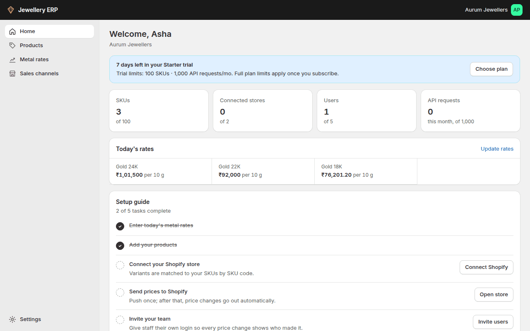
Task: Click the Jewellery ERP title text
Action: pos(38,10)
